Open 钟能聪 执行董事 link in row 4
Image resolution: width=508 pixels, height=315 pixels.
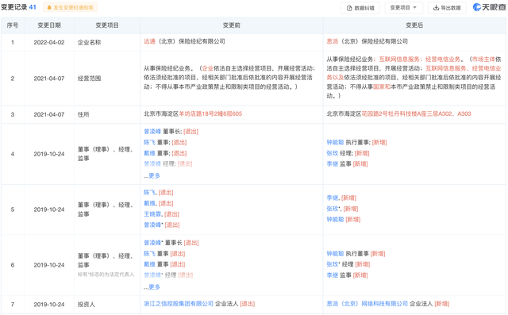point(335,142)
